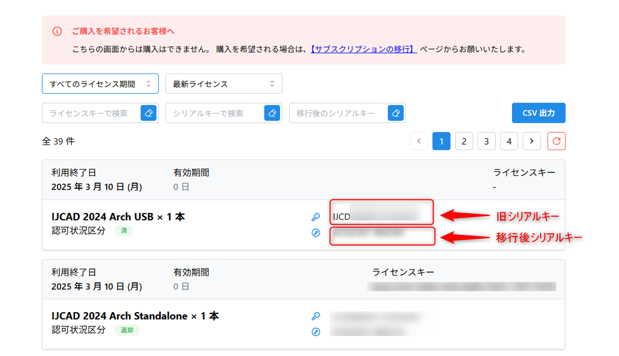Viewport: 619px width, 356px height.
Task: Clear the post-migration serial key field
Action: click(396, 113)
